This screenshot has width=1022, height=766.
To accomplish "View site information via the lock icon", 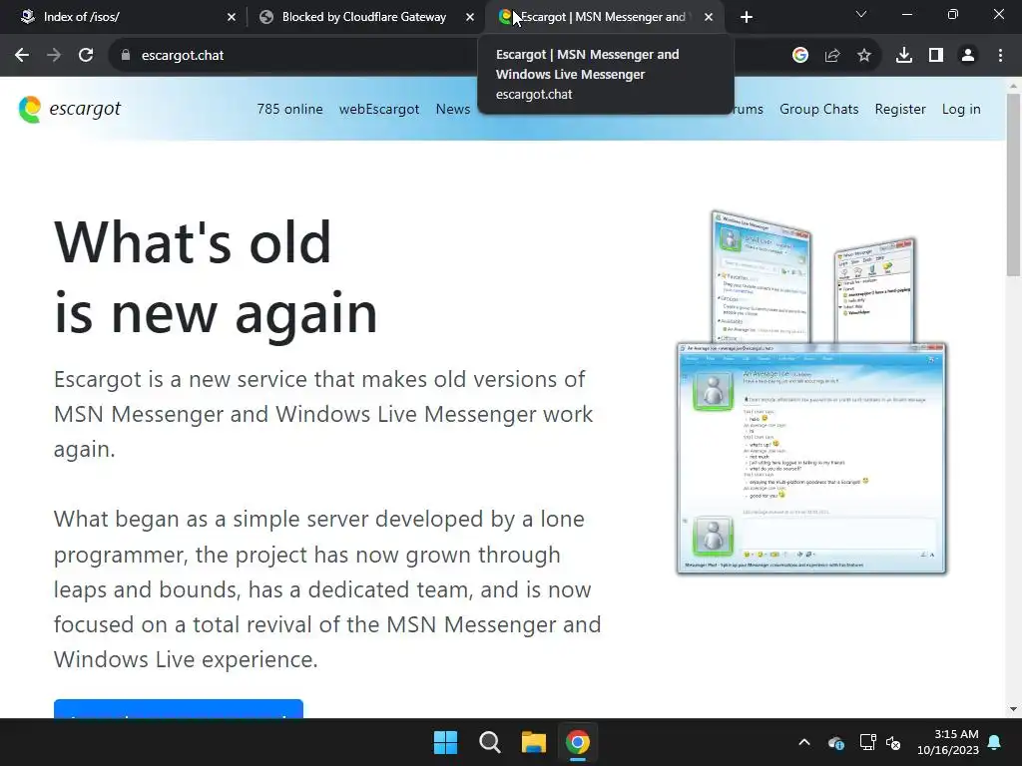I will click(126, 56).
